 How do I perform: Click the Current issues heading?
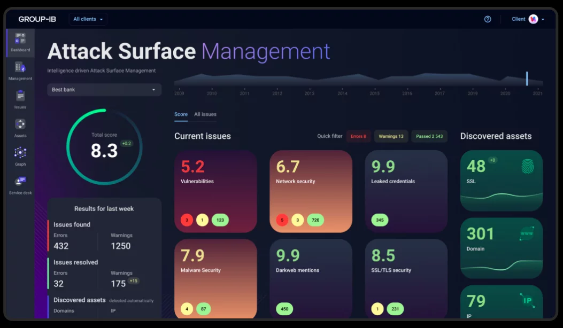click(203, 136)
